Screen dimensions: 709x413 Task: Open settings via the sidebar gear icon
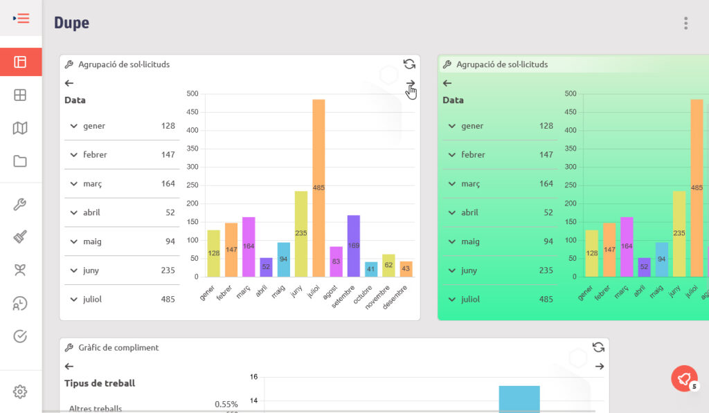[20, 392]
